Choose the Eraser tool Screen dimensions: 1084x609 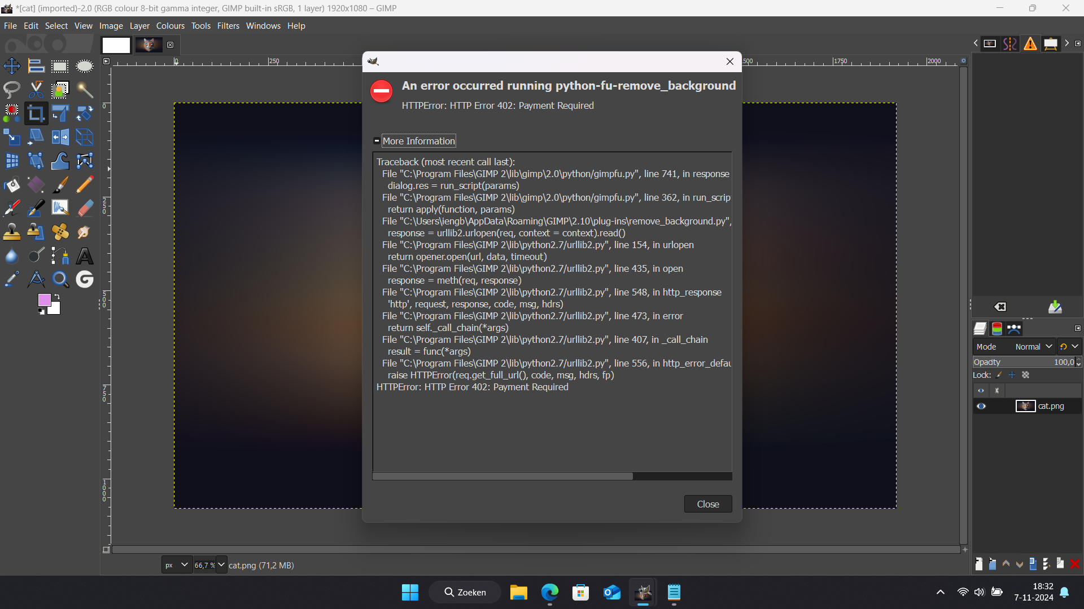[x=85, y=208]
